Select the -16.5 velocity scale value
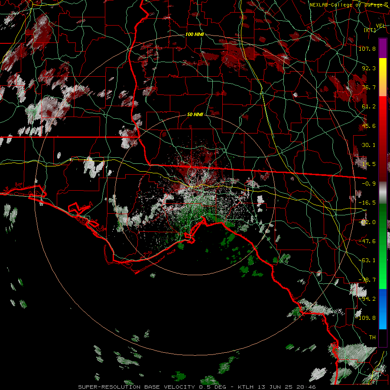This screenshot has height=390, width=390. coord(367,203)
